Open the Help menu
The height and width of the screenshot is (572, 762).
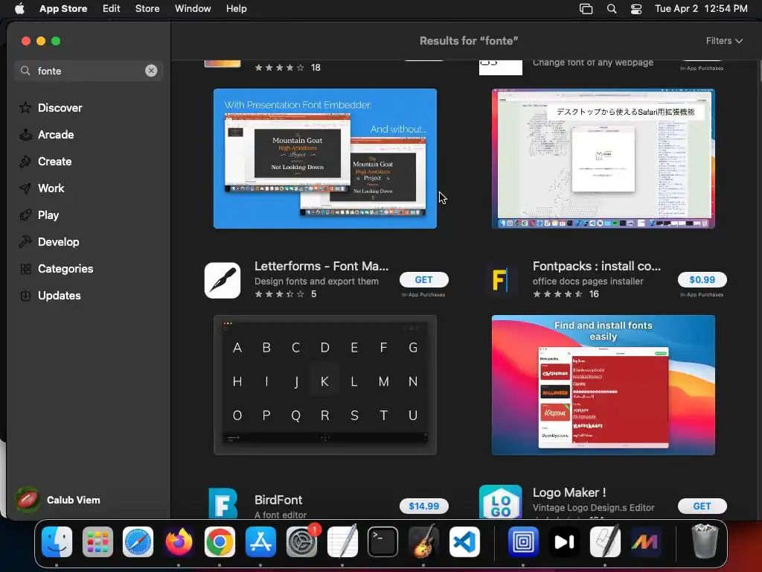[x=236, y=9]
